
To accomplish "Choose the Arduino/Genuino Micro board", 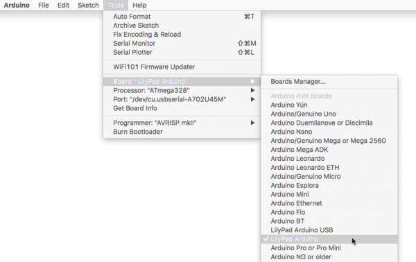I will (329, 177).
